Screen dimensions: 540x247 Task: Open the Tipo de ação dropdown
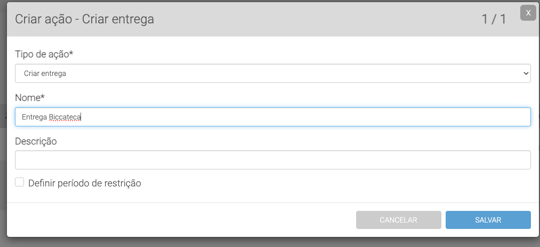click(272, 73)
